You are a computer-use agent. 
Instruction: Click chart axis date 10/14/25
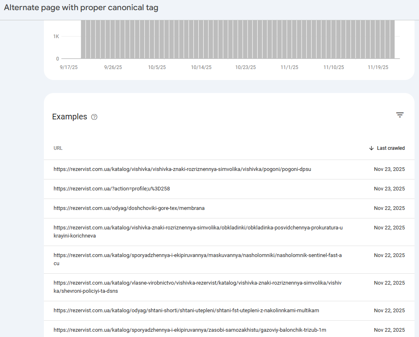pyautogui.click(x=201, y=67)
